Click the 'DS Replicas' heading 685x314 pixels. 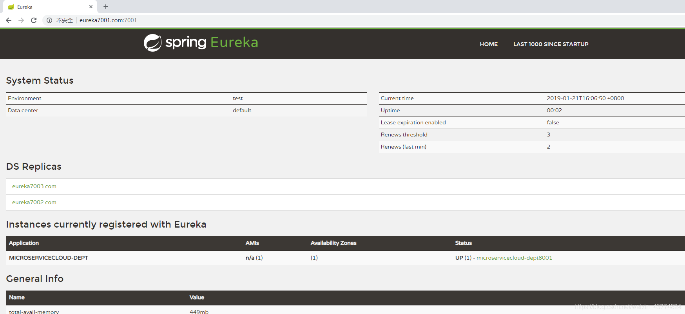(x=34, y=166)
